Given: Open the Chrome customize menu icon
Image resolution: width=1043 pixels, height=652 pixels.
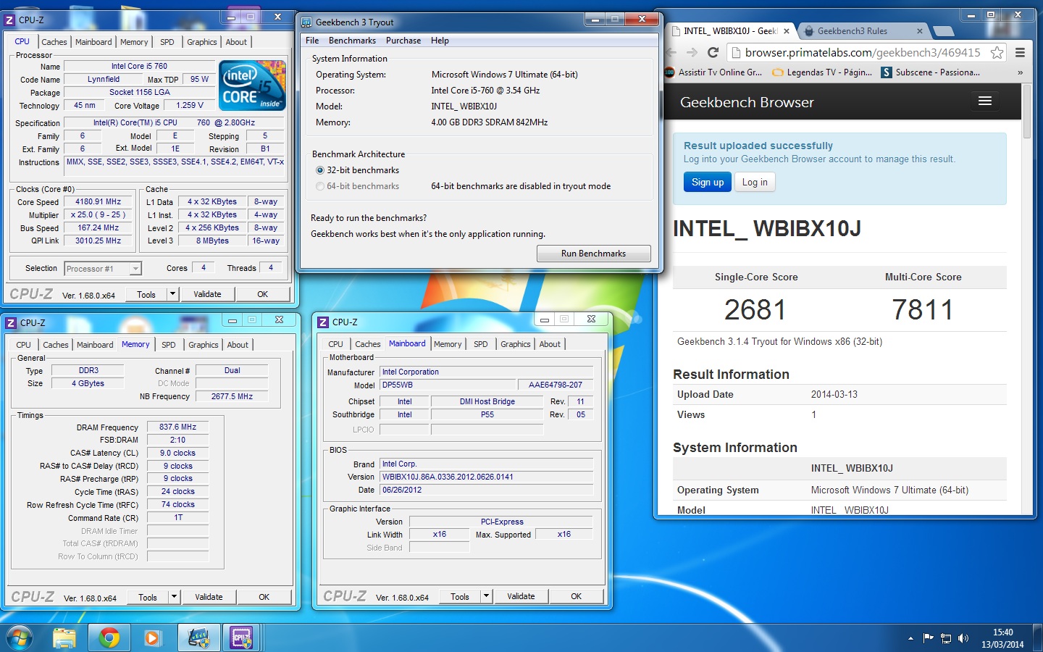Looking at the screenshot, I should tap(1020, 52).
